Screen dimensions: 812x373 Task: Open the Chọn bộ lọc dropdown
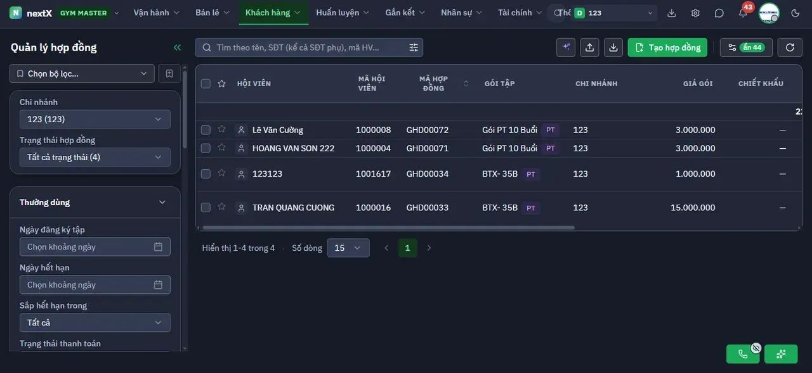[82, 73]
